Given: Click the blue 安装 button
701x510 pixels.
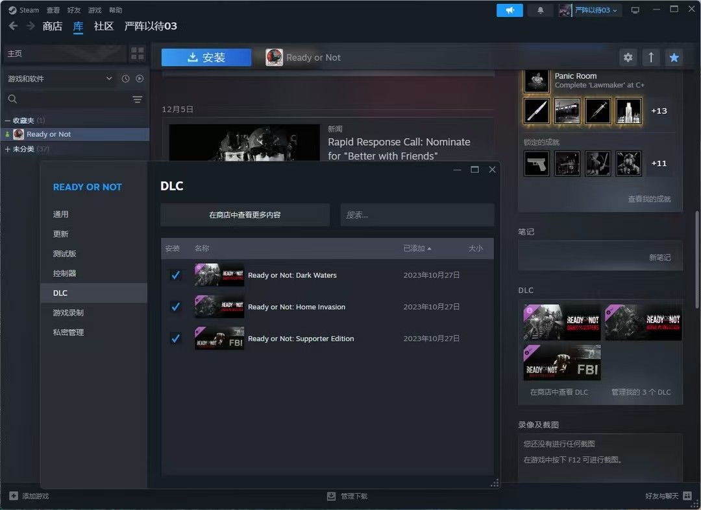Looking at the screenshot, I should [206, 58].
